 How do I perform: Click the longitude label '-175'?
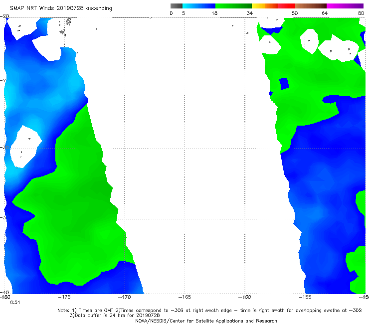click(x=64, y=297)
